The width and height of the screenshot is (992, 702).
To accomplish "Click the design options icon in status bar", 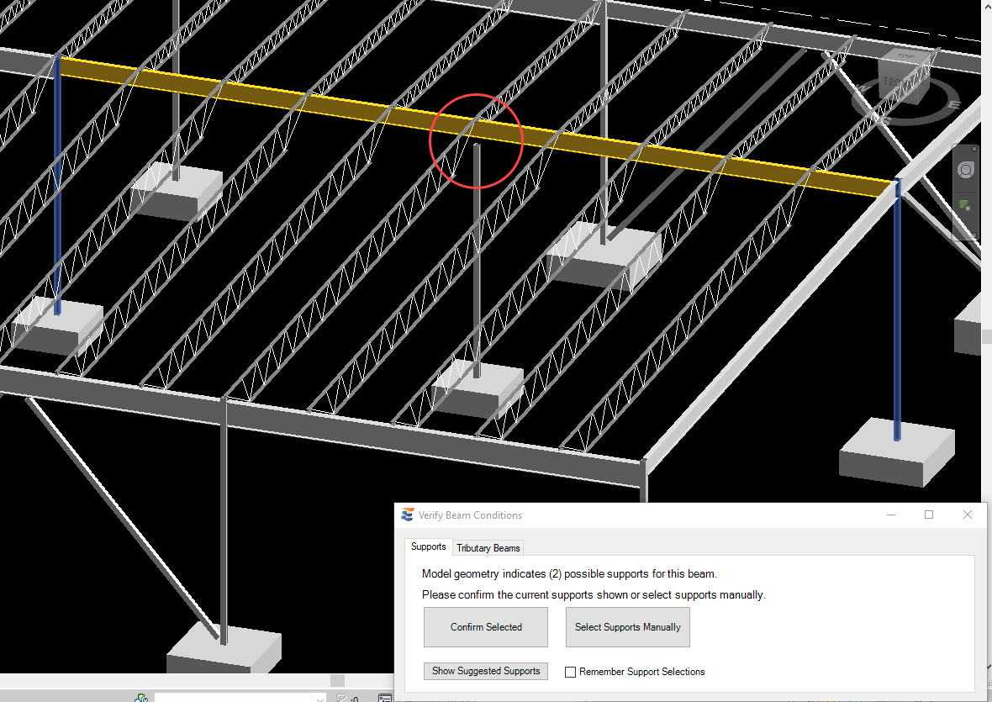I will coord(384,698).
